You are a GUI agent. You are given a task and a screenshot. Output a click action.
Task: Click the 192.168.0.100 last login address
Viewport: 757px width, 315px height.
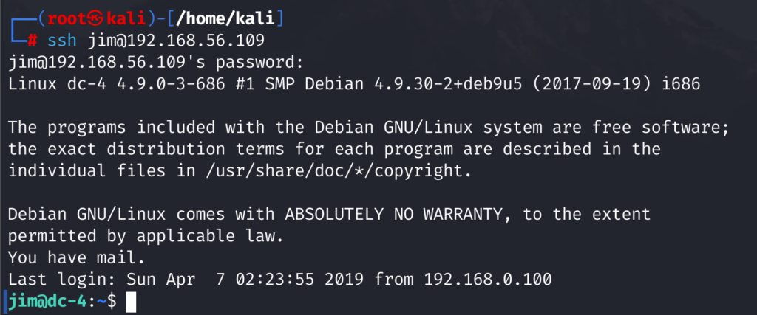pyautogui.click(x=488, y=280)
